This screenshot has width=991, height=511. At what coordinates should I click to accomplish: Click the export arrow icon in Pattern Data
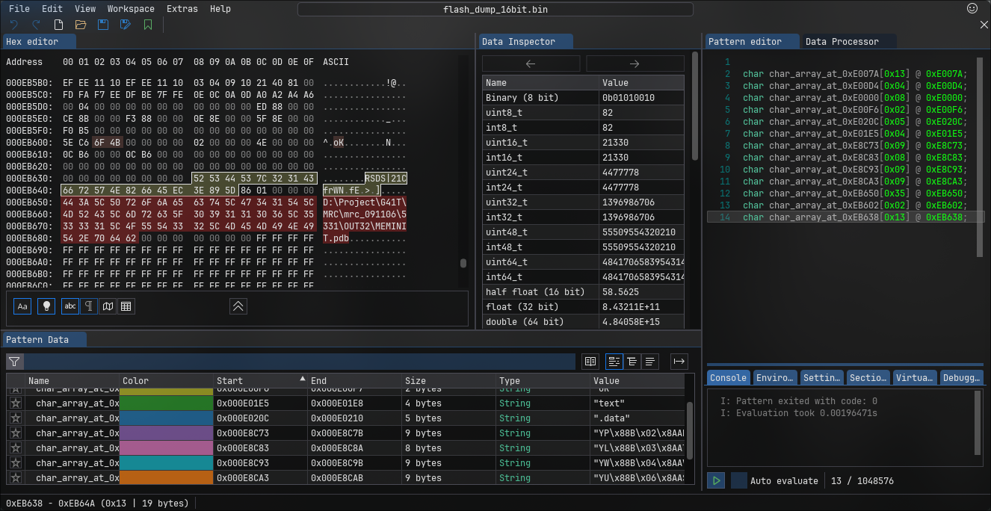(x=679, y=362)
